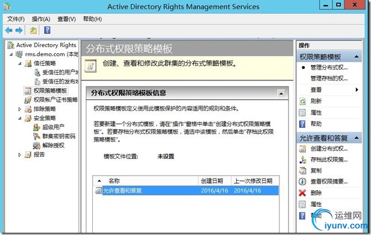Click the 超级用户 node icon
371x235 pixels.
[x=37, y=127]
